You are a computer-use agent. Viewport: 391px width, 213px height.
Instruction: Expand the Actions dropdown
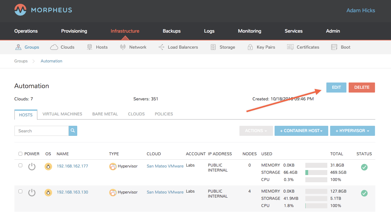tap(256, 131)
